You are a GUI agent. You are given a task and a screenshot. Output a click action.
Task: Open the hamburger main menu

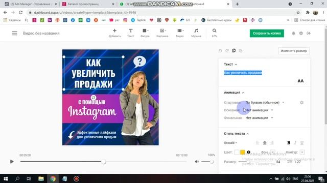[15, 33]
